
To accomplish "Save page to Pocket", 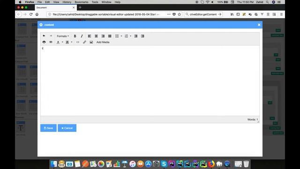I will click(174, 14).
